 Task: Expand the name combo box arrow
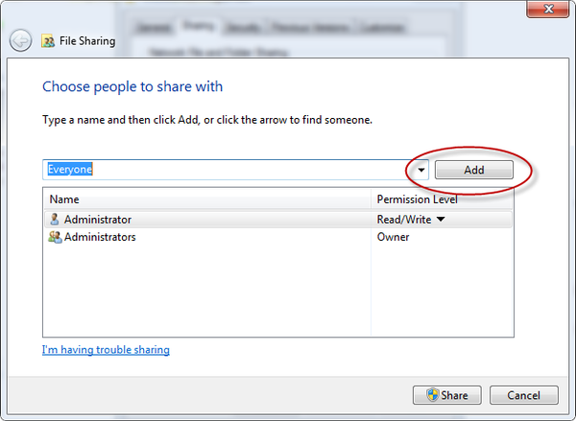pos(421,170)
